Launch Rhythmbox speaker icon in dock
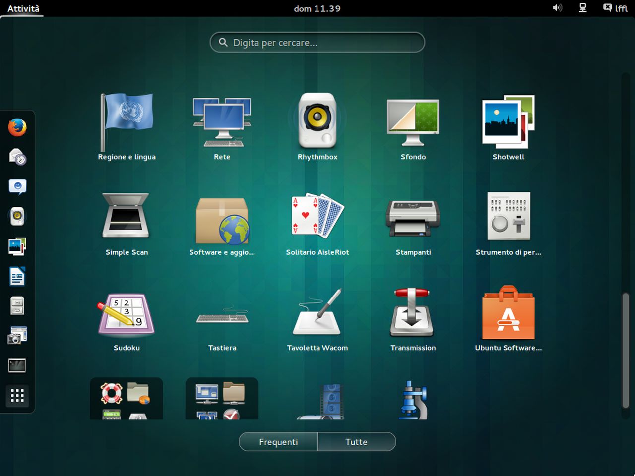The width and height of the screenshot is (635, 476). pos(17,216)
